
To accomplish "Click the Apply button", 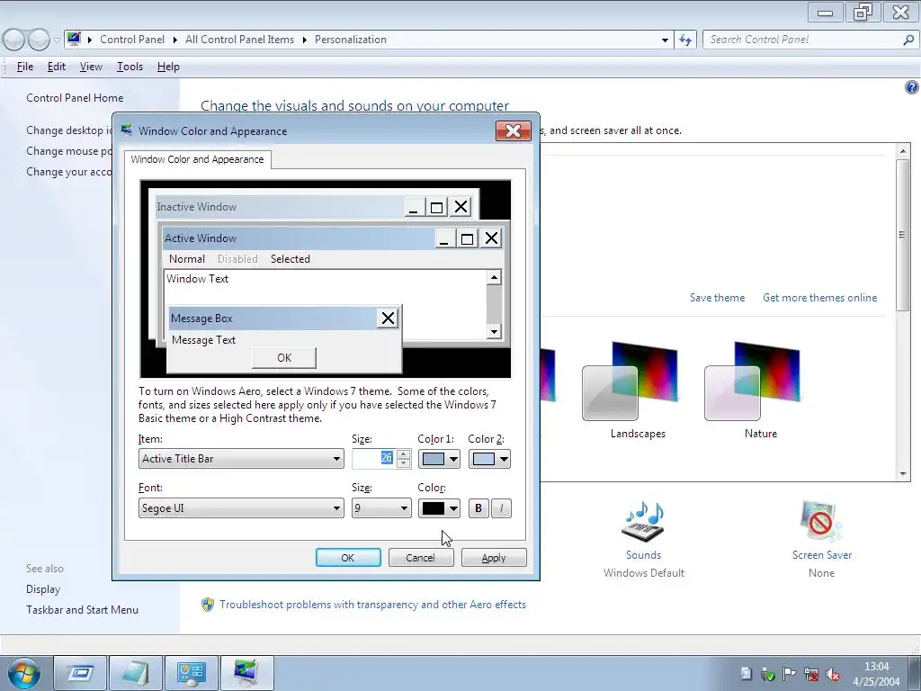I will 494,558.
